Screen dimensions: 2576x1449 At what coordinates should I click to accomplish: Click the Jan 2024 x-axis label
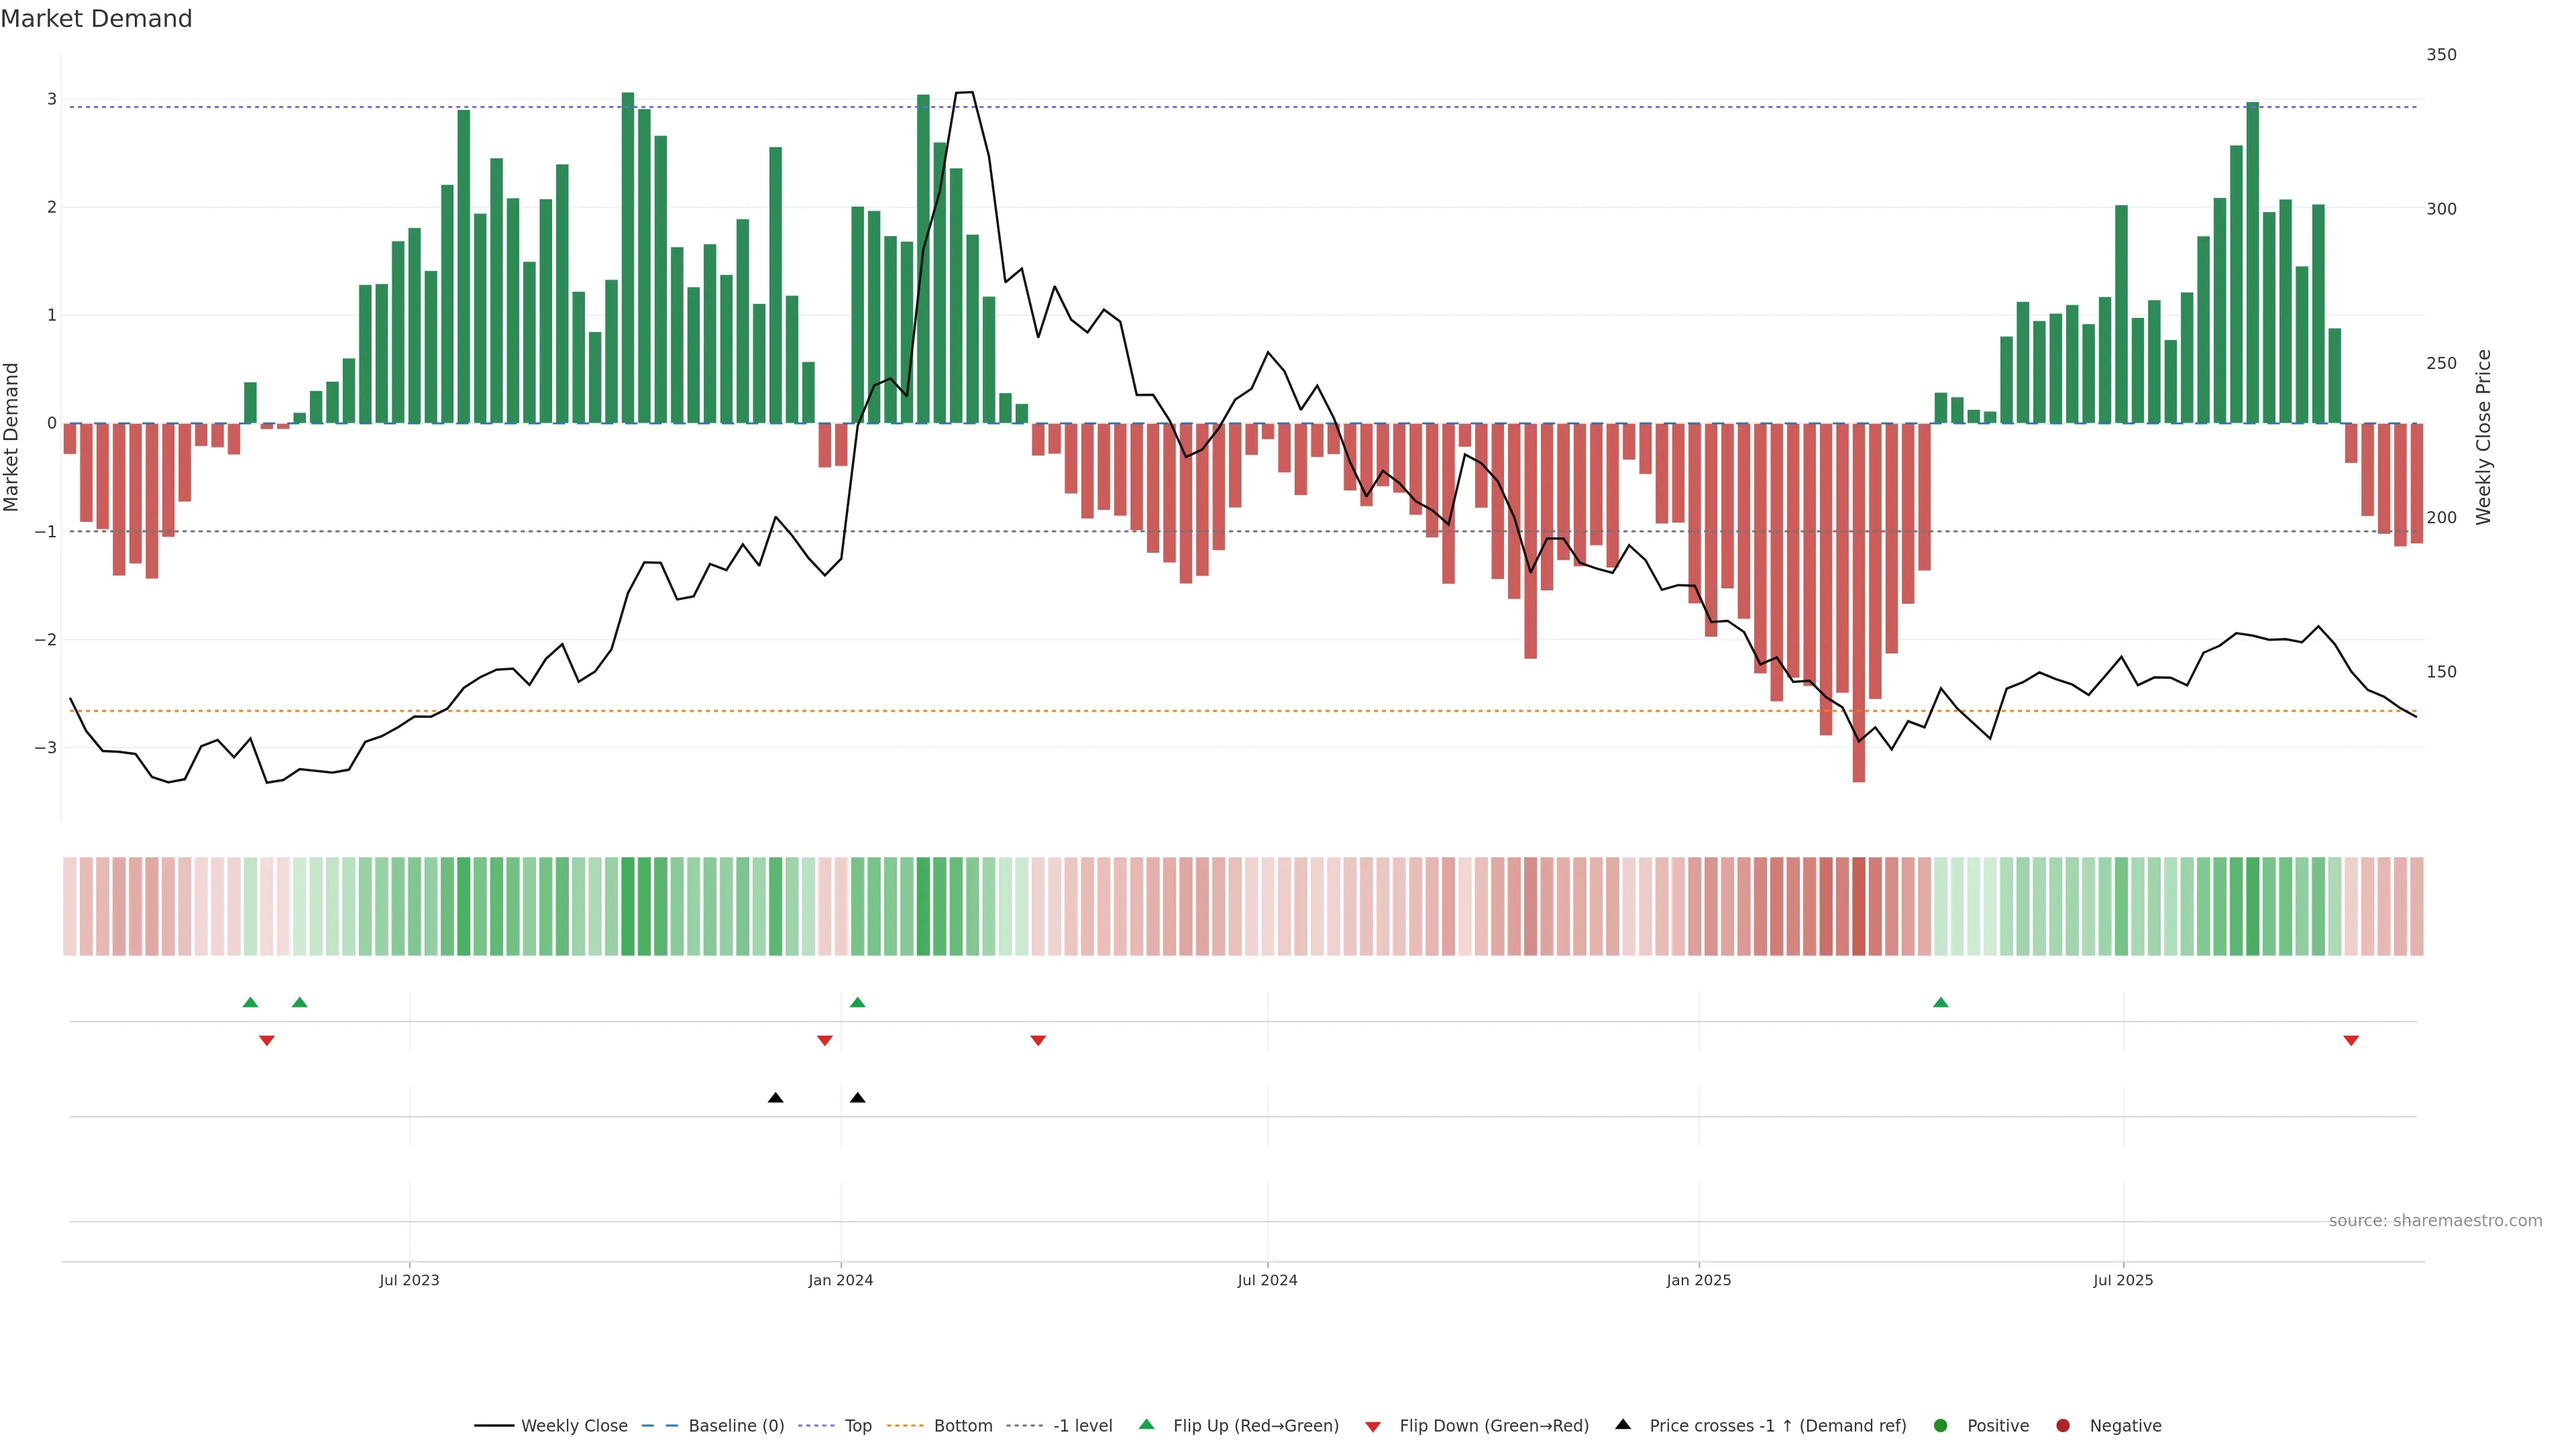pyautogui.click(x=840, y=1280)
